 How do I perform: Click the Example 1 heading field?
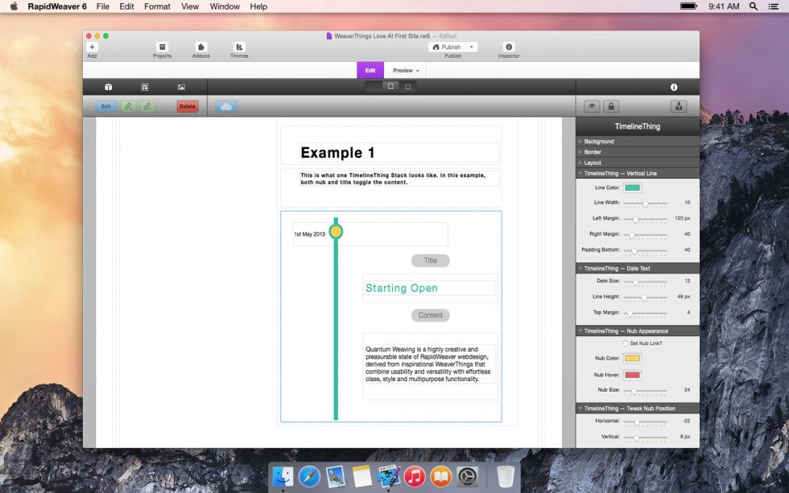click(399, 153)
